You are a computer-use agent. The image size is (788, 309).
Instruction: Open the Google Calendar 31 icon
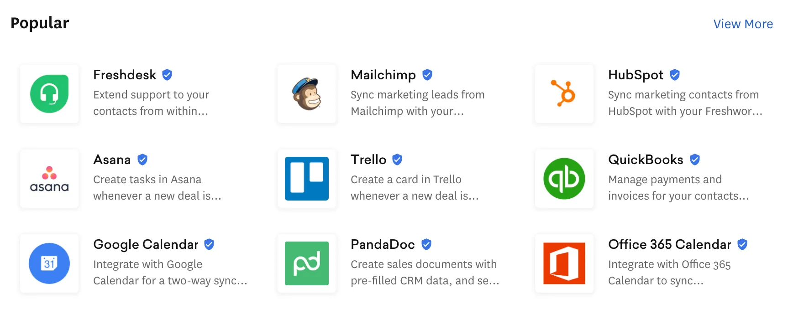[x=49, y=263]
